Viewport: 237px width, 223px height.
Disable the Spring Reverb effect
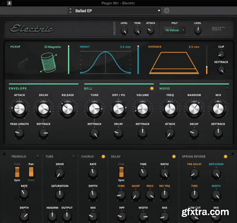pyautogui.click(x=226, y=157)
